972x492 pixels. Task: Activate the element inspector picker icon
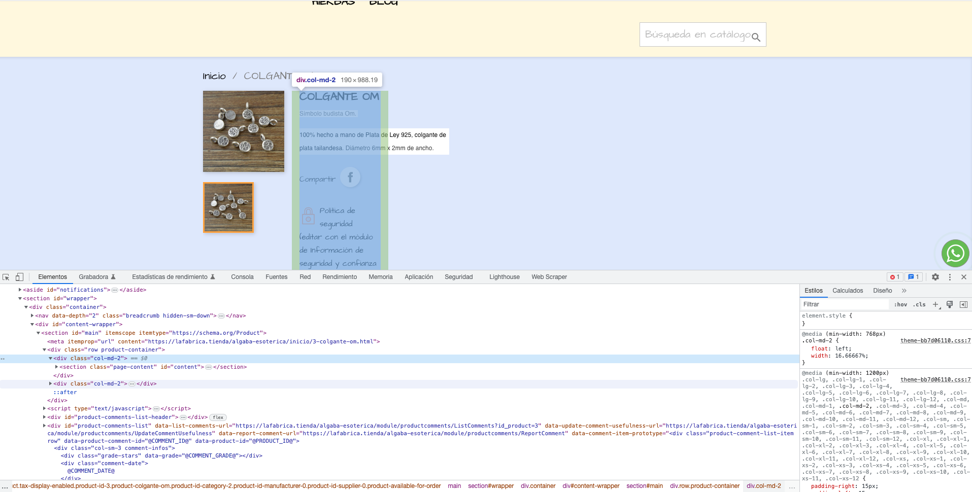tap(6, 277)
